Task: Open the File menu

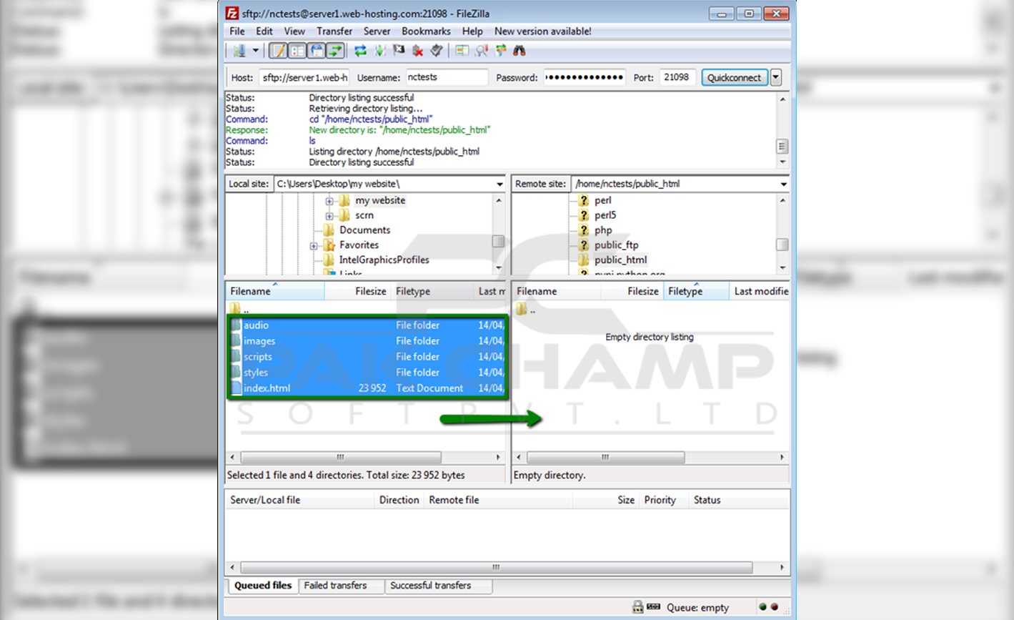Action: (x=237, y=31)
